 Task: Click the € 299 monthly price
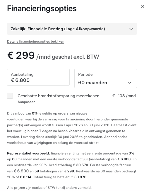point(21,55)
